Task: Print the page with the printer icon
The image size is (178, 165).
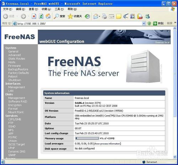Action: point(104,16)
